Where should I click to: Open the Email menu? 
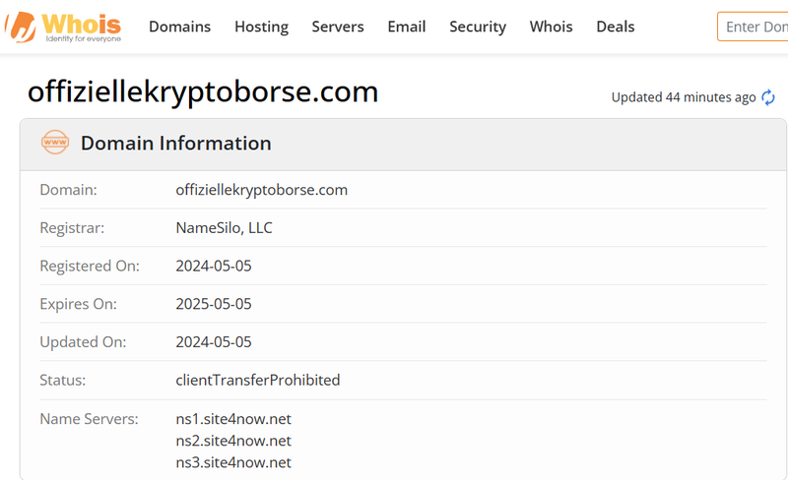point(407,27)
